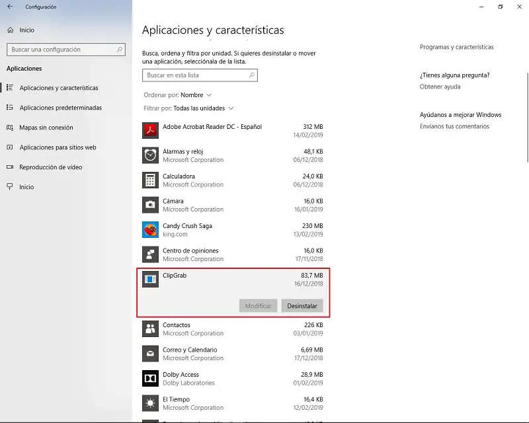Image resolution: width=529 pixels, height=423 pixels.
Task: Select the Centro de opiniones icon
Action: (151, 254)
